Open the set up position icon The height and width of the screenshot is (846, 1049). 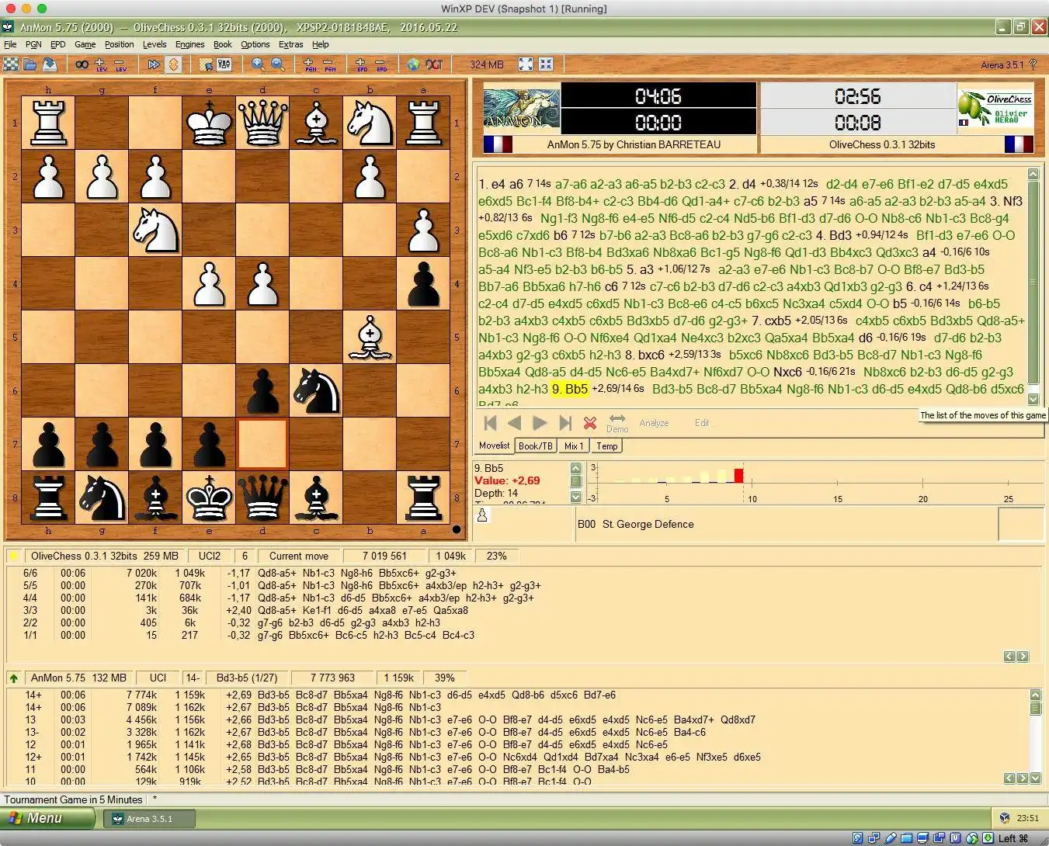coord(206,64)
